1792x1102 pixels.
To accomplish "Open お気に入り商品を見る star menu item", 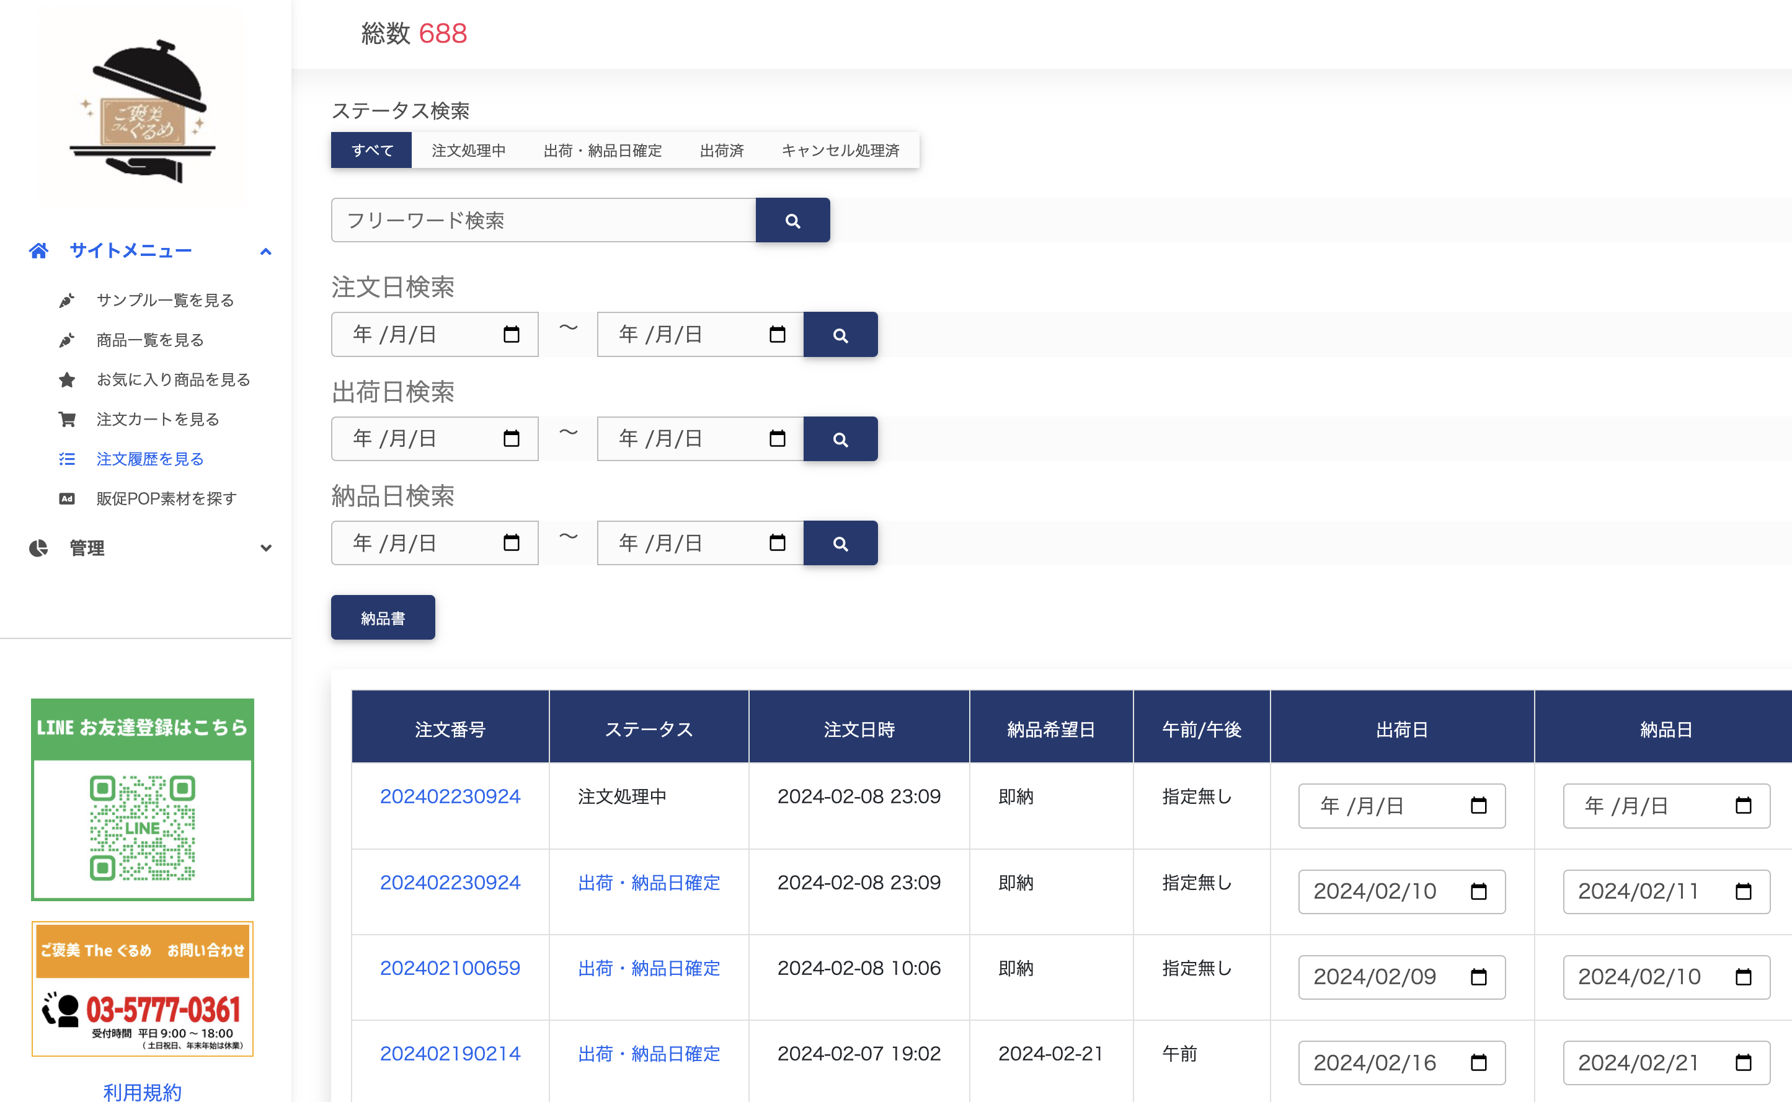I will (173, 380).
